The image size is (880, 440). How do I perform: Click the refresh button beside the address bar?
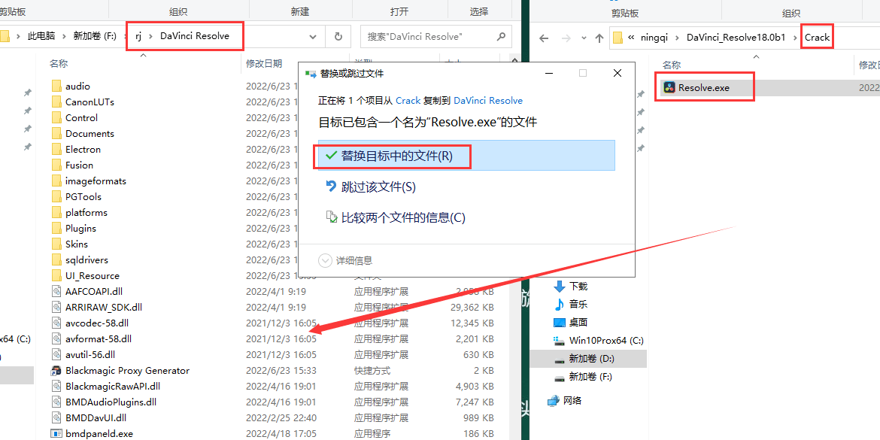click(x=338, y=36)
